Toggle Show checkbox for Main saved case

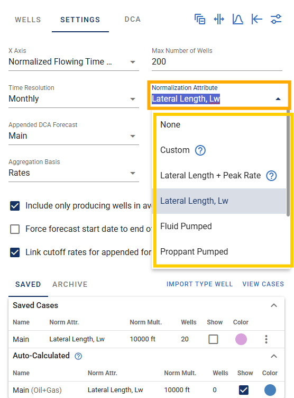(x=213, y=339)
